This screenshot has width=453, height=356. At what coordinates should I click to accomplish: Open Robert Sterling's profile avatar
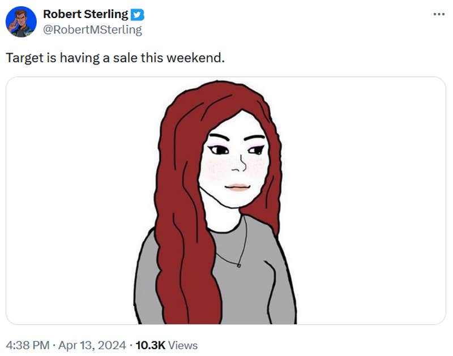tap(21, 22)
